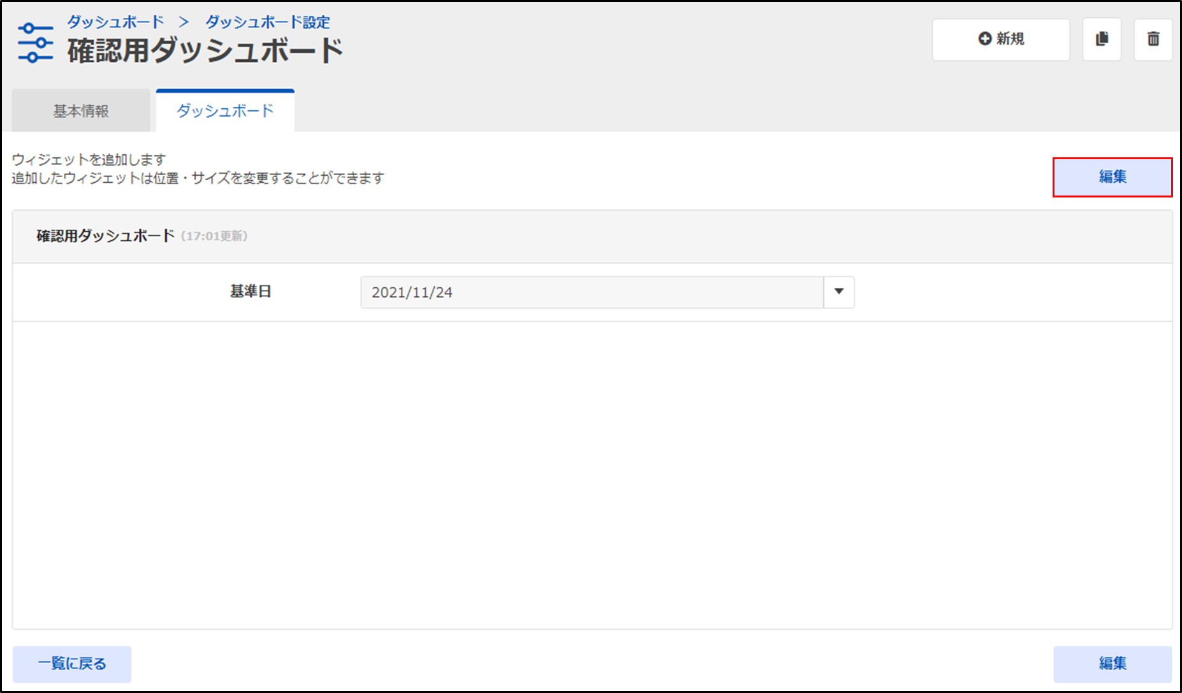Viewport: 1182px width, 693px height.
Task: Click the 位置・サイズを変更 description line
Action: 198,178
